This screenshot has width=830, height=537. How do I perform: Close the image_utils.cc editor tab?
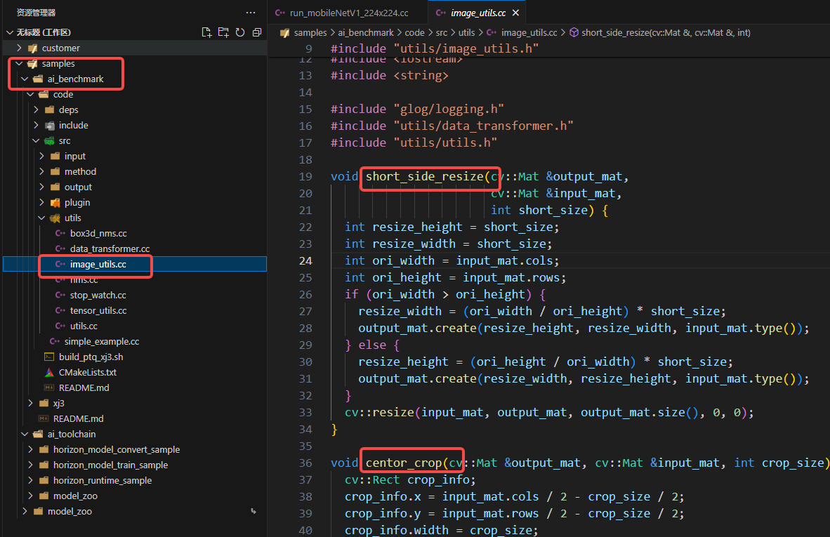(516, 13)
